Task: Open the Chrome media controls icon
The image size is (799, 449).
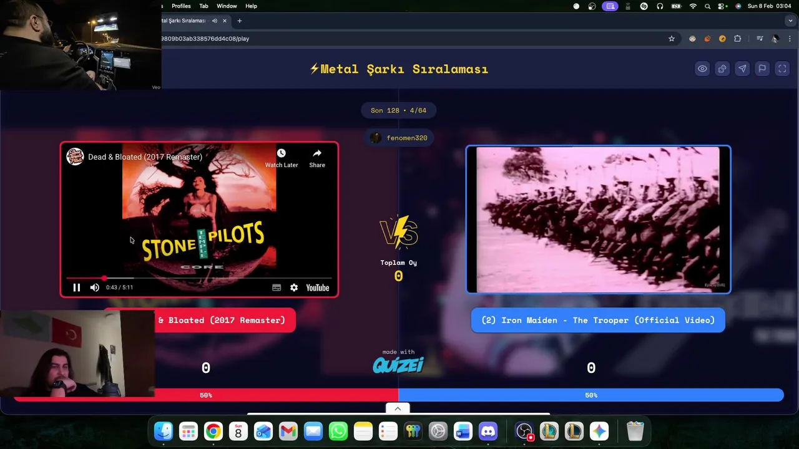Action: (760, 39)
